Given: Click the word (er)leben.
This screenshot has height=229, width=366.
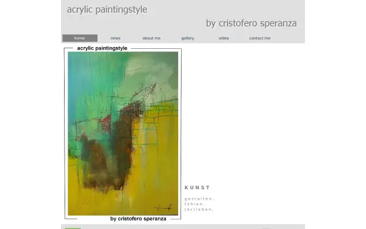Looking at the screenshot, I should coord(199,209).
